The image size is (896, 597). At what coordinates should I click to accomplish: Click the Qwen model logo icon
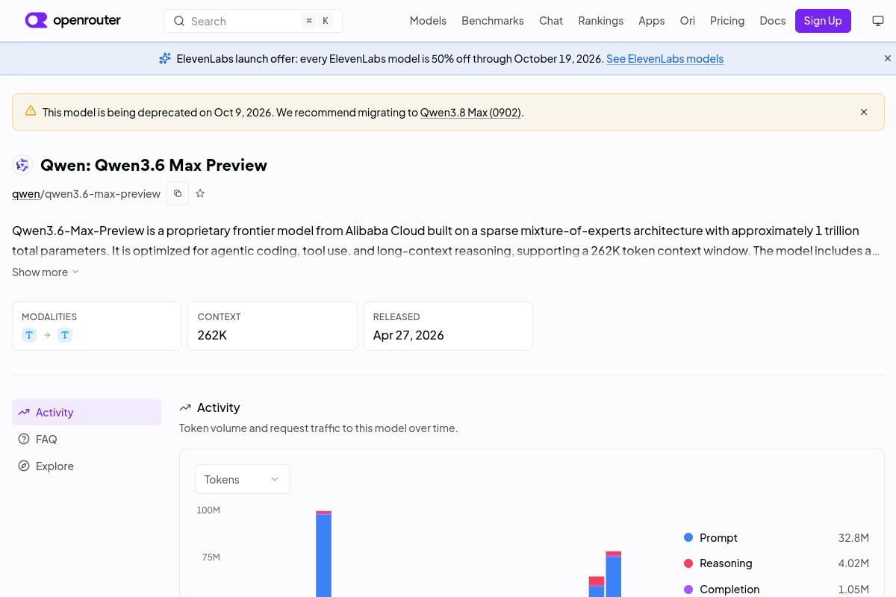pyautogui.click(x=22, y=165)
